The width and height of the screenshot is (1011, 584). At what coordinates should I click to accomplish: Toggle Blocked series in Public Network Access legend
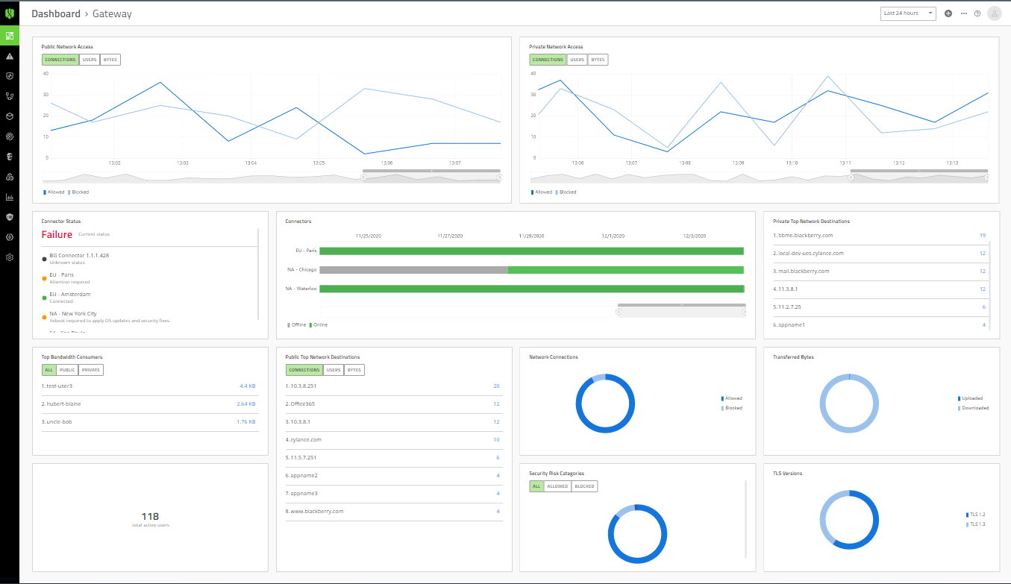80,192
